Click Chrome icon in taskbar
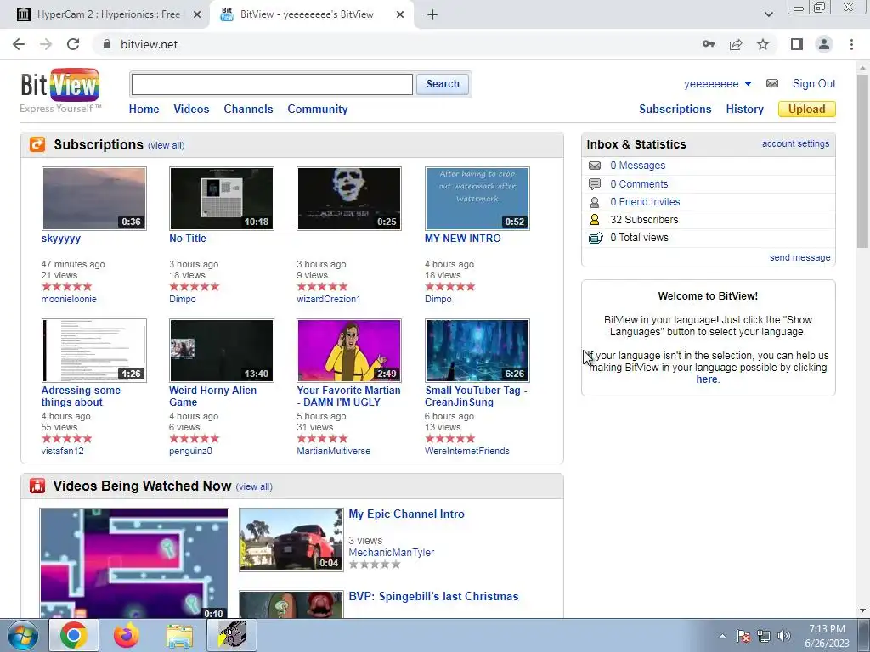 (74, 635)
